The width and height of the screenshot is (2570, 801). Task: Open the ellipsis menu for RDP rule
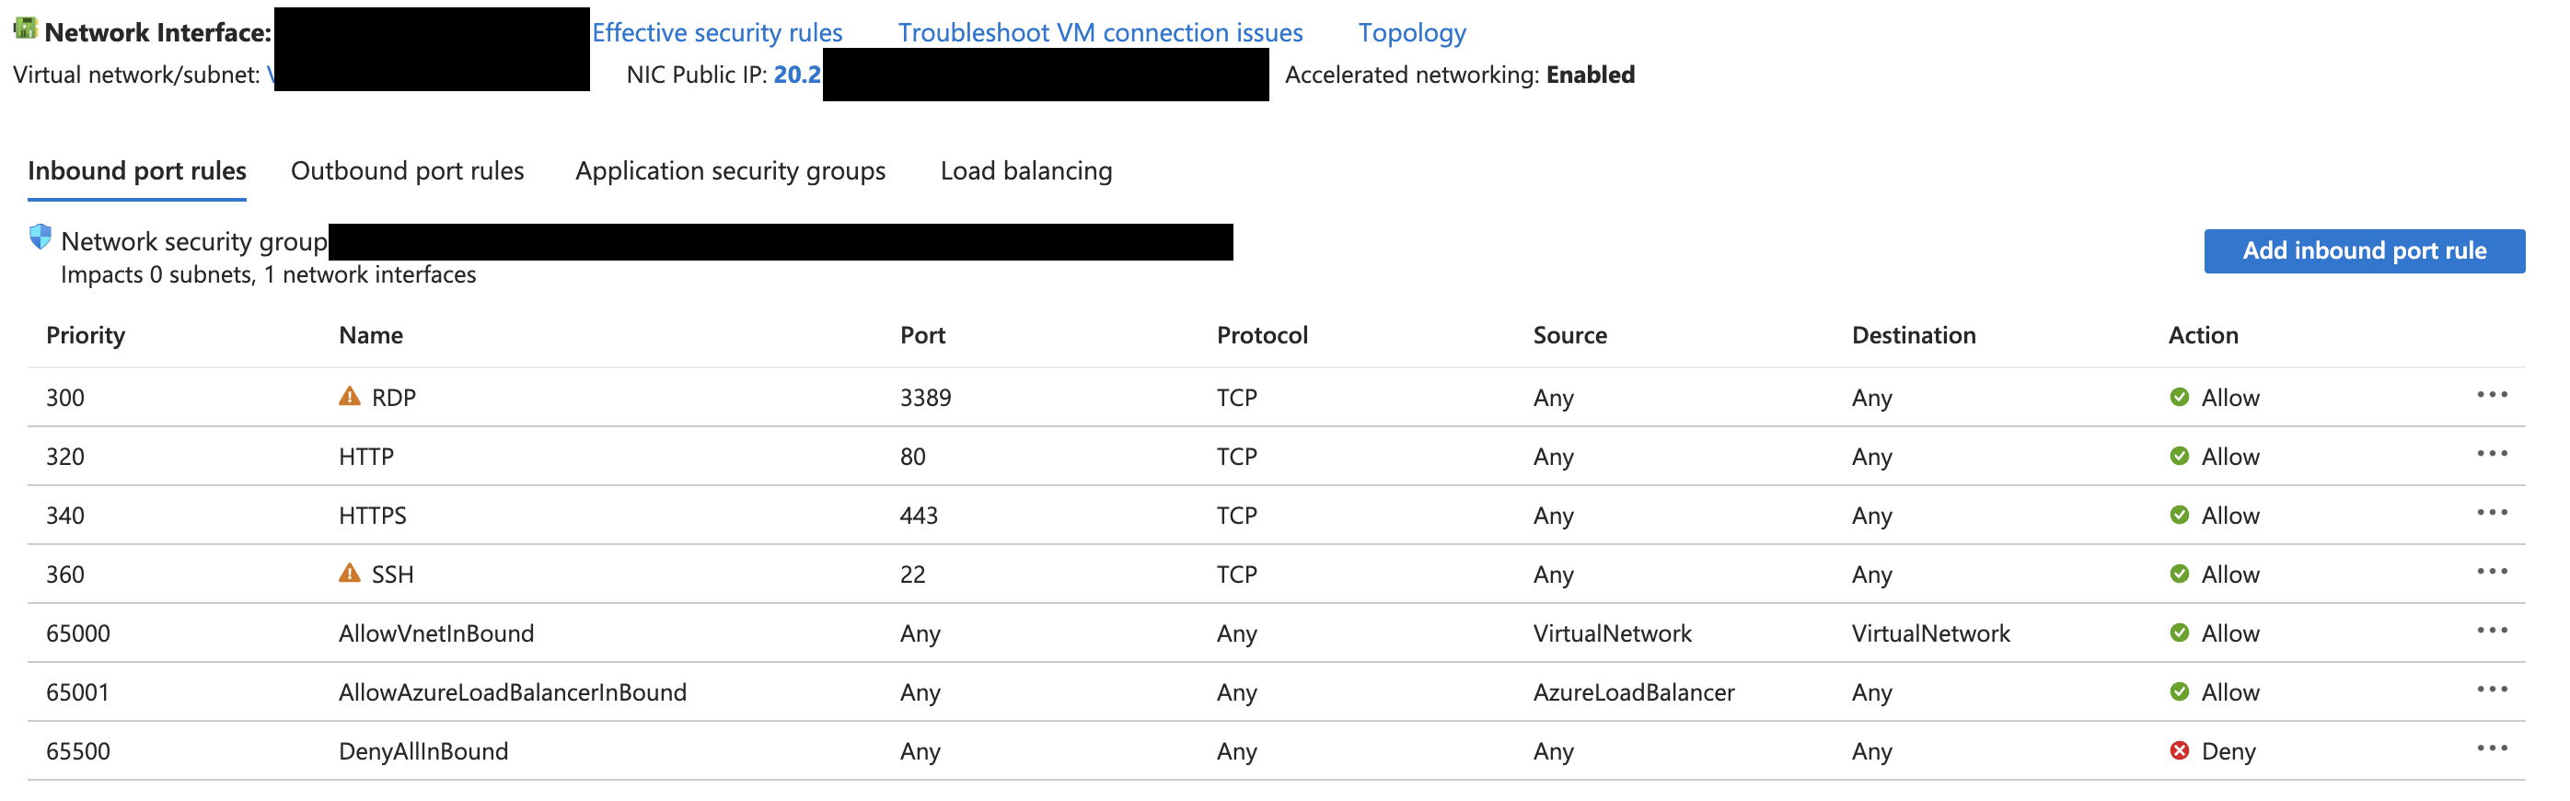point(2492,394)
